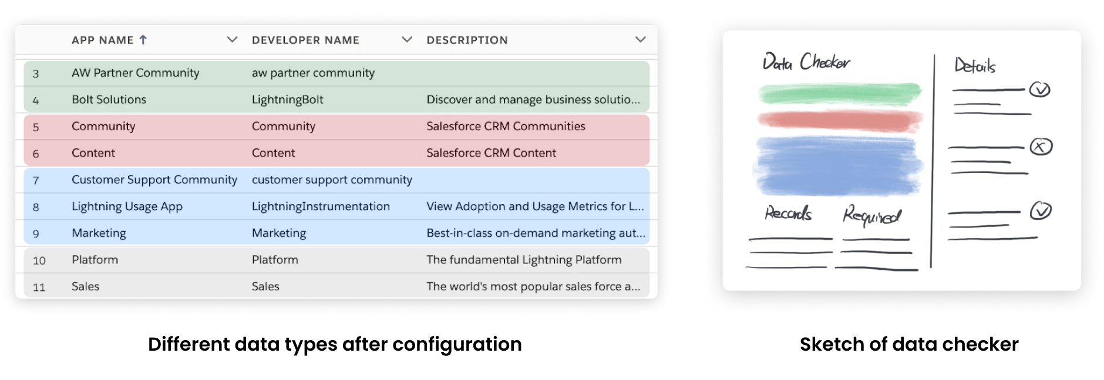
Task: Click 'View Adoption and Usage Metrics for L...' description
Action: (535, 206)
